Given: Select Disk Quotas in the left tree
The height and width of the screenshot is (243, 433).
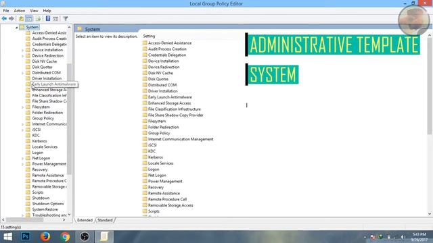Looking at the screenshot, I should 42,67.
